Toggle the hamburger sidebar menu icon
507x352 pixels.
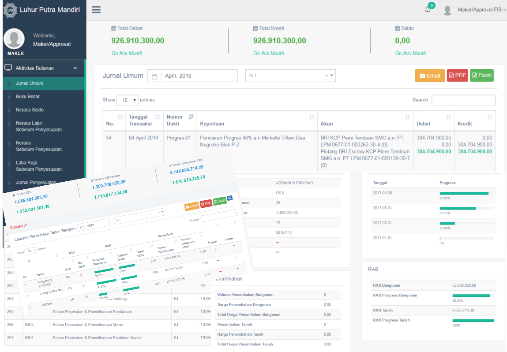[x=96, y=10]
